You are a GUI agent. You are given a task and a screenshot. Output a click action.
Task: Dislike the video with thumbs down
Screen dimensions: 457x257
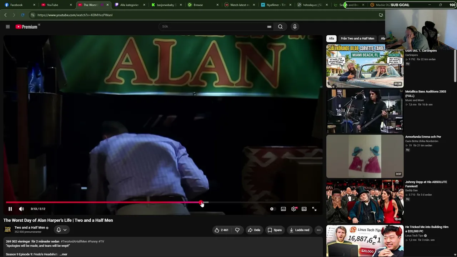(x=237, y=230)
